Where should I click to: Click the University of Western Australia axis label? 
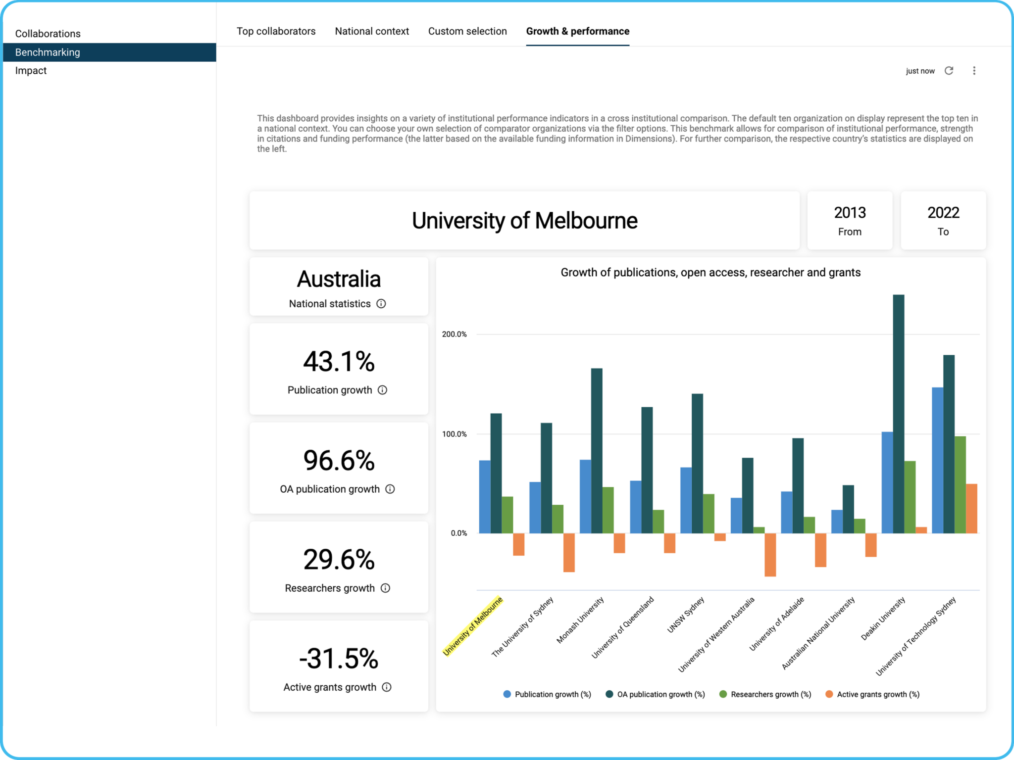point(716,634)
